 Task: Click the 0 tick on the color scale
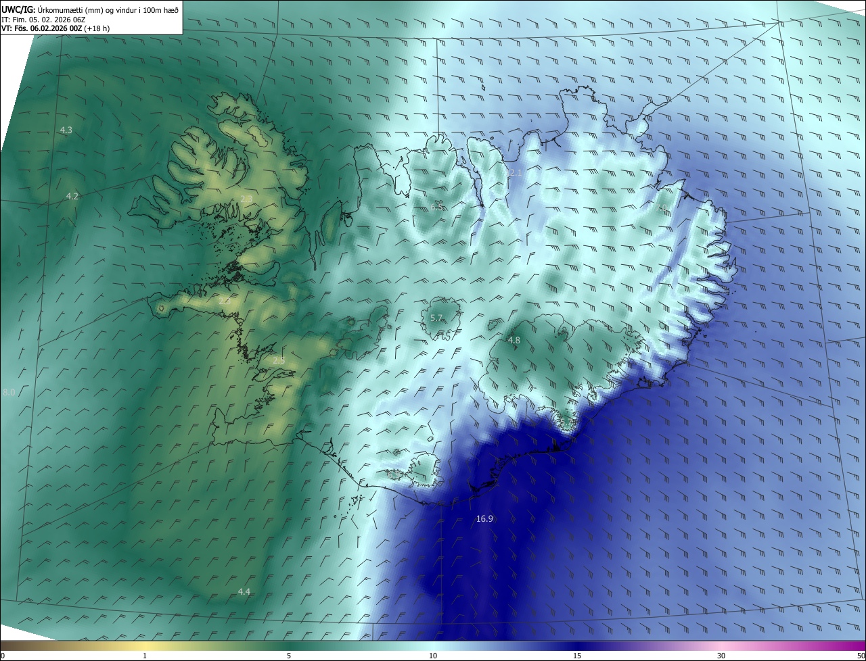click(x=3, y=656)
